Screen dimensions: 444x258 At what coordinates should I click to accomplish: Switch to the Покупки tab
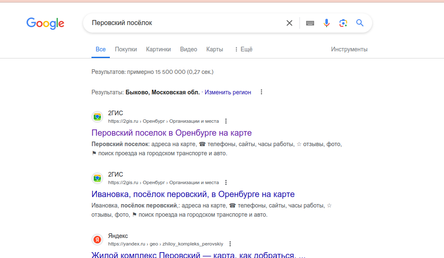[x=126, y=49]
